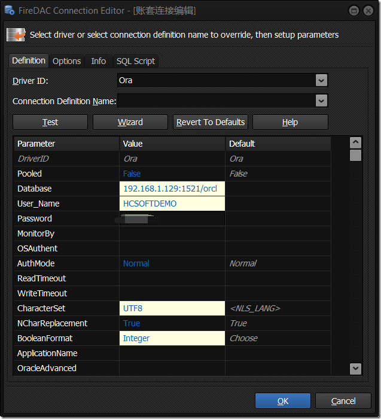Maximize the Connection Editor window
This screenshot has height=419, width=381.
pos(353,11)
